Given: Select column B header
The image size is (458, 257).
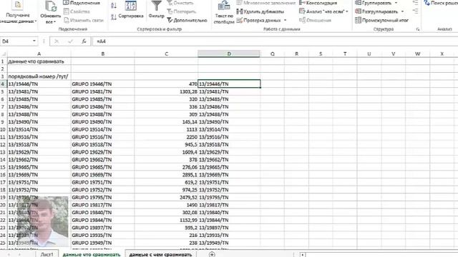Looking at the screenshot, I should 102,54.
